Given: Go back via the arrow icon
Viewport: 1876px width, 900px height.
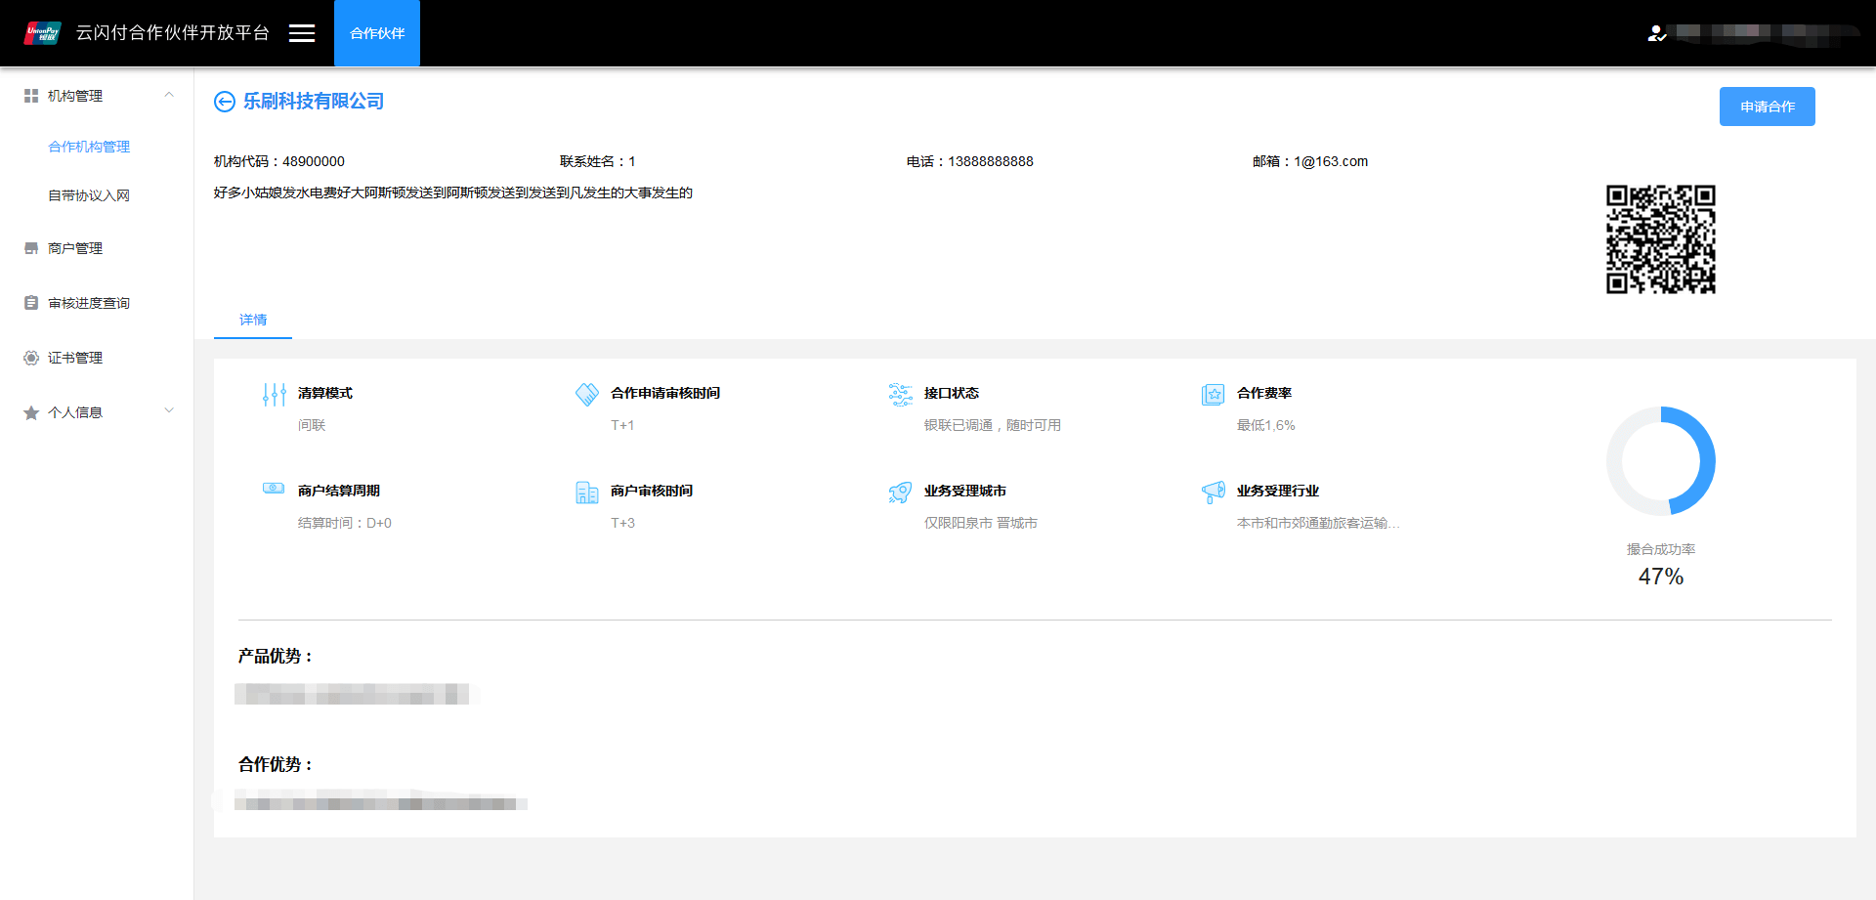Looking at the screenshot, I should click(225, 102).
